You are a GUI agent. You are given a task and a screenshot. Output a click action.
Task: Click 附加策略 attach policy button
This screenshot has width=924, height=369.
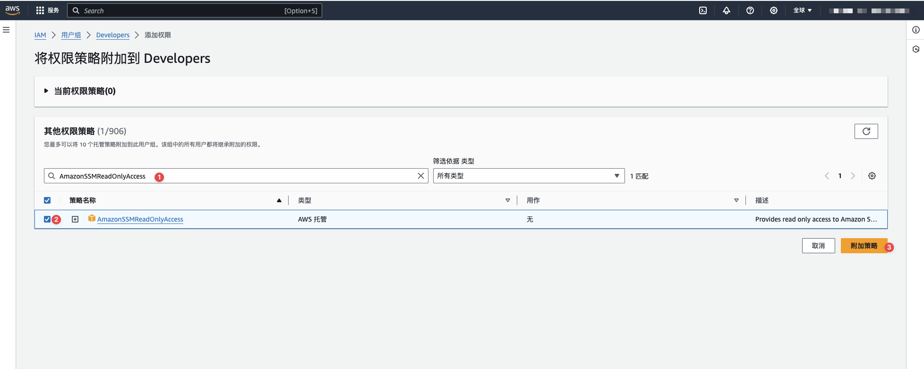click(864, 246)
